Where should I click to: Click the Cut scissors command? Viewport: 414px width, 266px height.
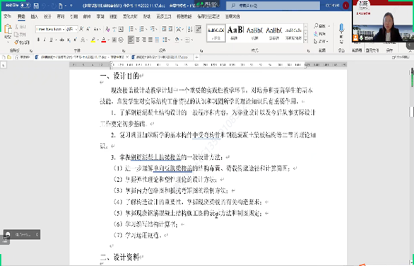click(x=20, y=27)
